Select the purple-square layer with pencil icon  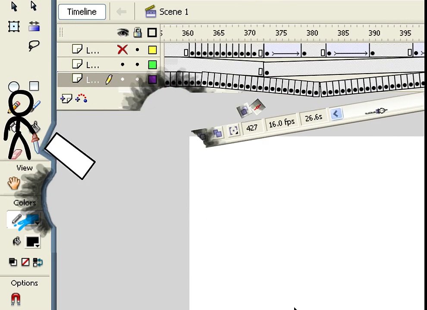[x=108, y=79]
